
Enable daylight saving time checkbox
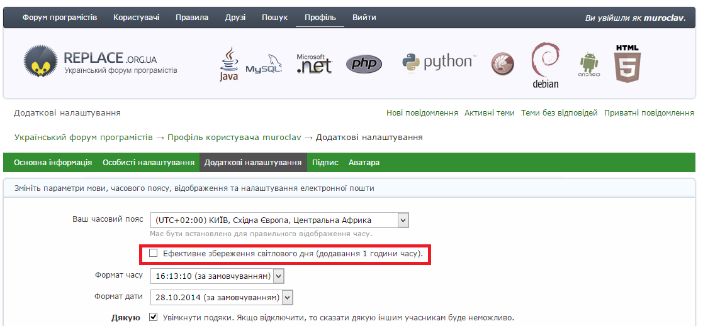tap(154, 254)
